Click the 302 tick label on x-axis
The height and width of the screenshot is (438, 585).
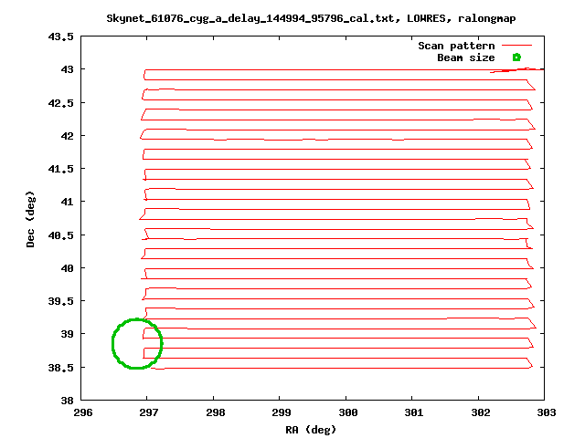[478, 412]
